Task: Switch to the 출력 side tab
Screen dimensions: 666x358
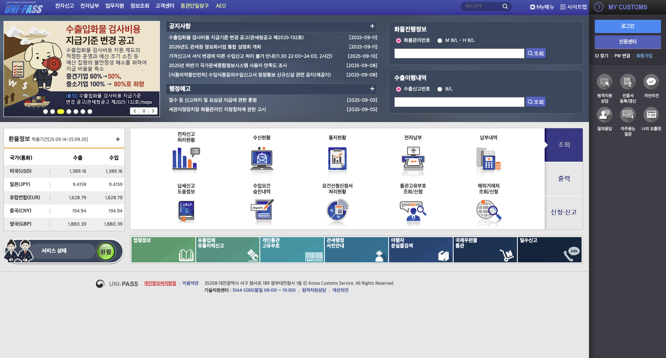Action: pos(564,178)
